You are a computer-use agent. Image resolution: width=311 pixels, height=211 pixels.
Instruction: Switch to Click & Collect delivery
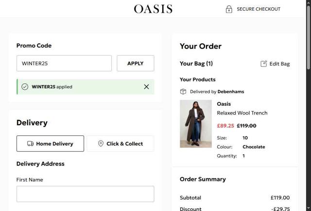coord(120,144)
